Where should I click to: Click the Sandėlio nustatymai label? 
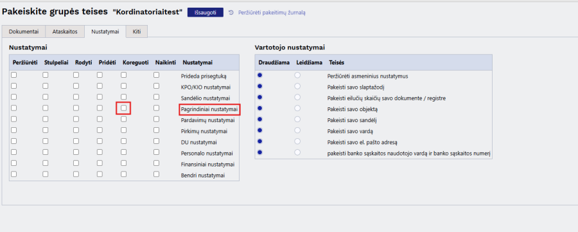pos(206,98)
